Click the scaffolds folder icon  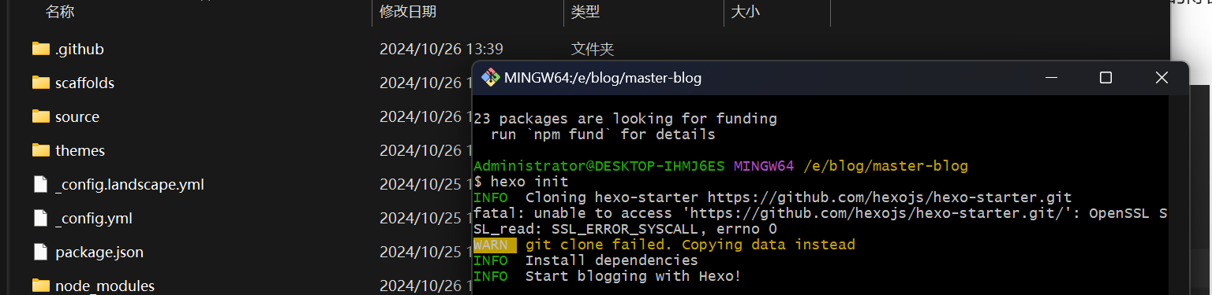[41, 83]
